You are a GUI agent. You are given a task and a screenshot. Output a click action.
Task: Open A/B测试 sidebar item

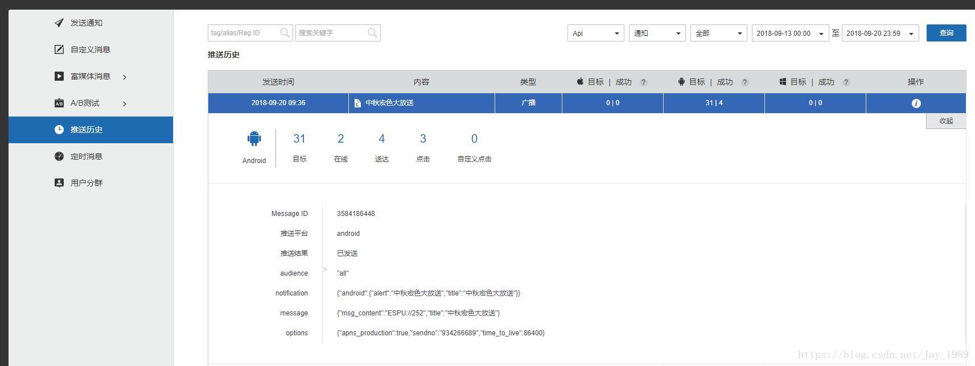(90, 103)
